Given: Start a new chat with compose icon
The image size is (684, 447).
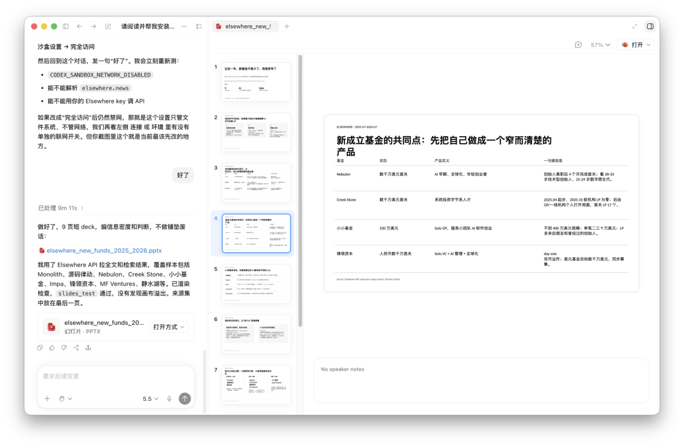Looking at the screenshot, I should [x=108, y=27].
